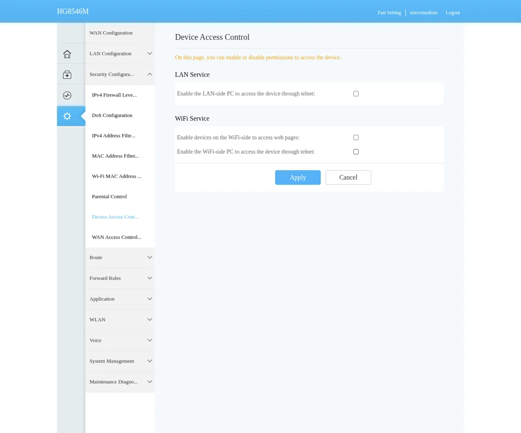
Task: Click the LAN Service section heading
Action: click(192, 75)
